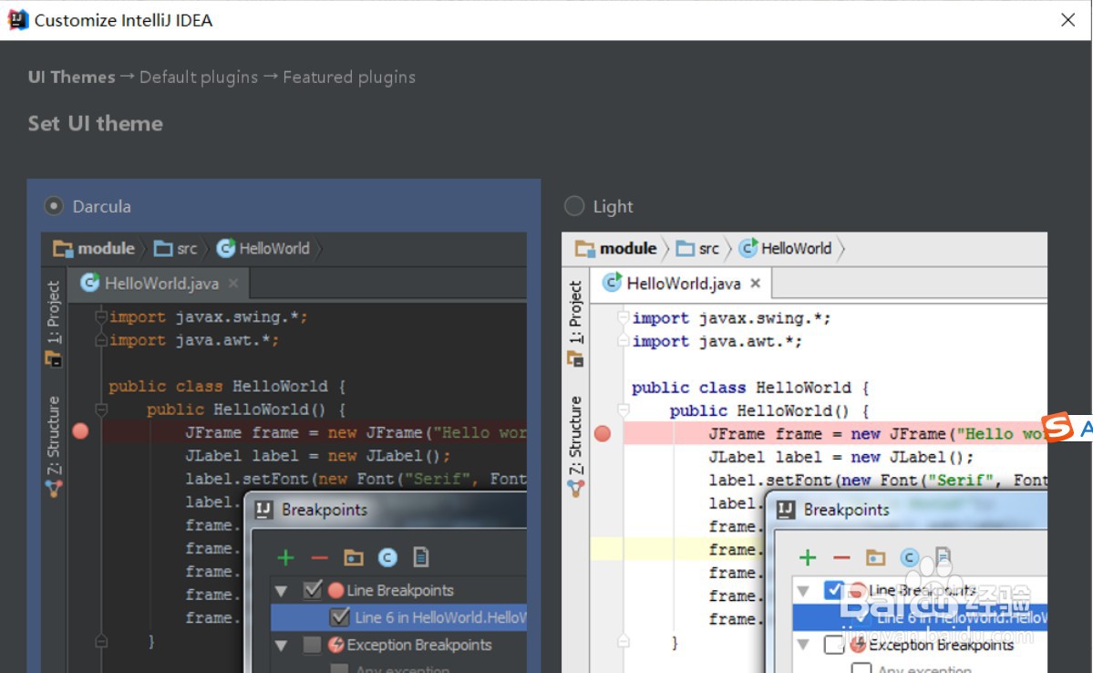Viewport: 1093px width, 673px height.
Task: Click fold marker beside public HelloWorld() in Light
Action: (x=624, y=410)
